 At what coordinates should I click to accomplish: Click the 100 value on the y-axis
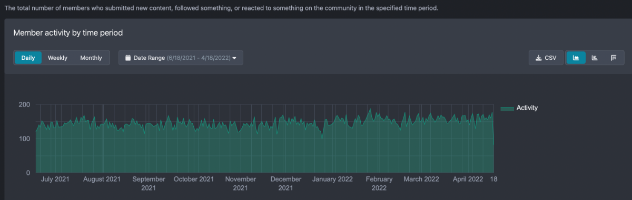(24, 139)
